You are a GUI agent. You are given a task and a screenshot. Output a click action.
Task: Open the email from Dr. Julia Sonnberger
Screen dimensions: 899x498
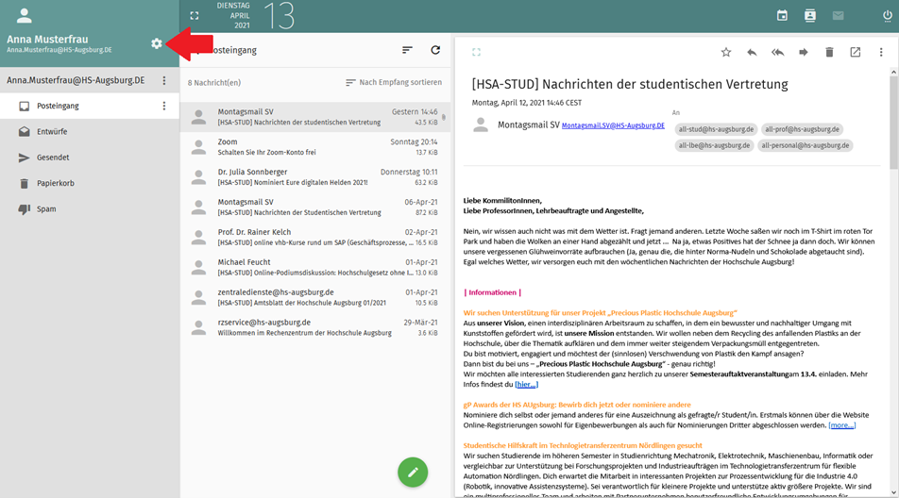pyautogui.click(x=312, y=177)
